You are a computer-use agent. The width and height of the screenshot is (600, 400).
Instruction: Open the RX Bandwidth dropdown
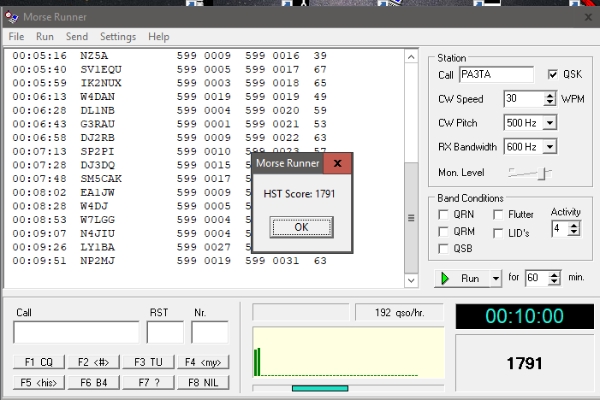pyautogui.click(x=550, y=147)
